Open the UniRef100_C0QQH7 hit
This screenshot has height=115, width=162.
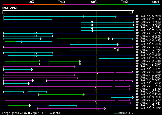tap(148, 47)
